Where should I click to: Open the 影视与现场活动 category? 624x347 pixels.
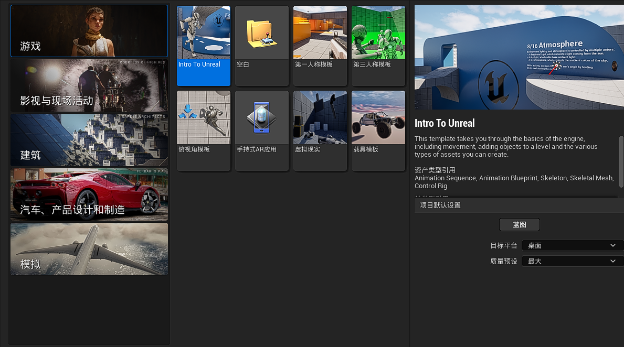click(89, 85)
